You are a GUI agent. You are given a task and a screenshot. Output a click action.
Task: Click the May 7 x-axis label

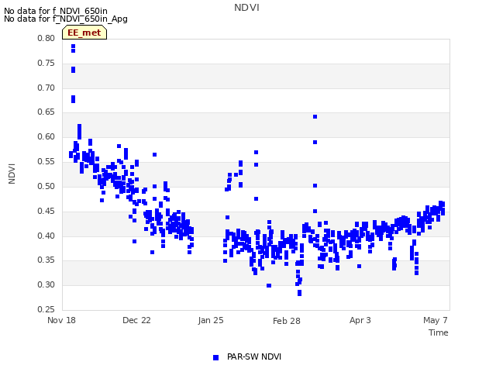436,320
